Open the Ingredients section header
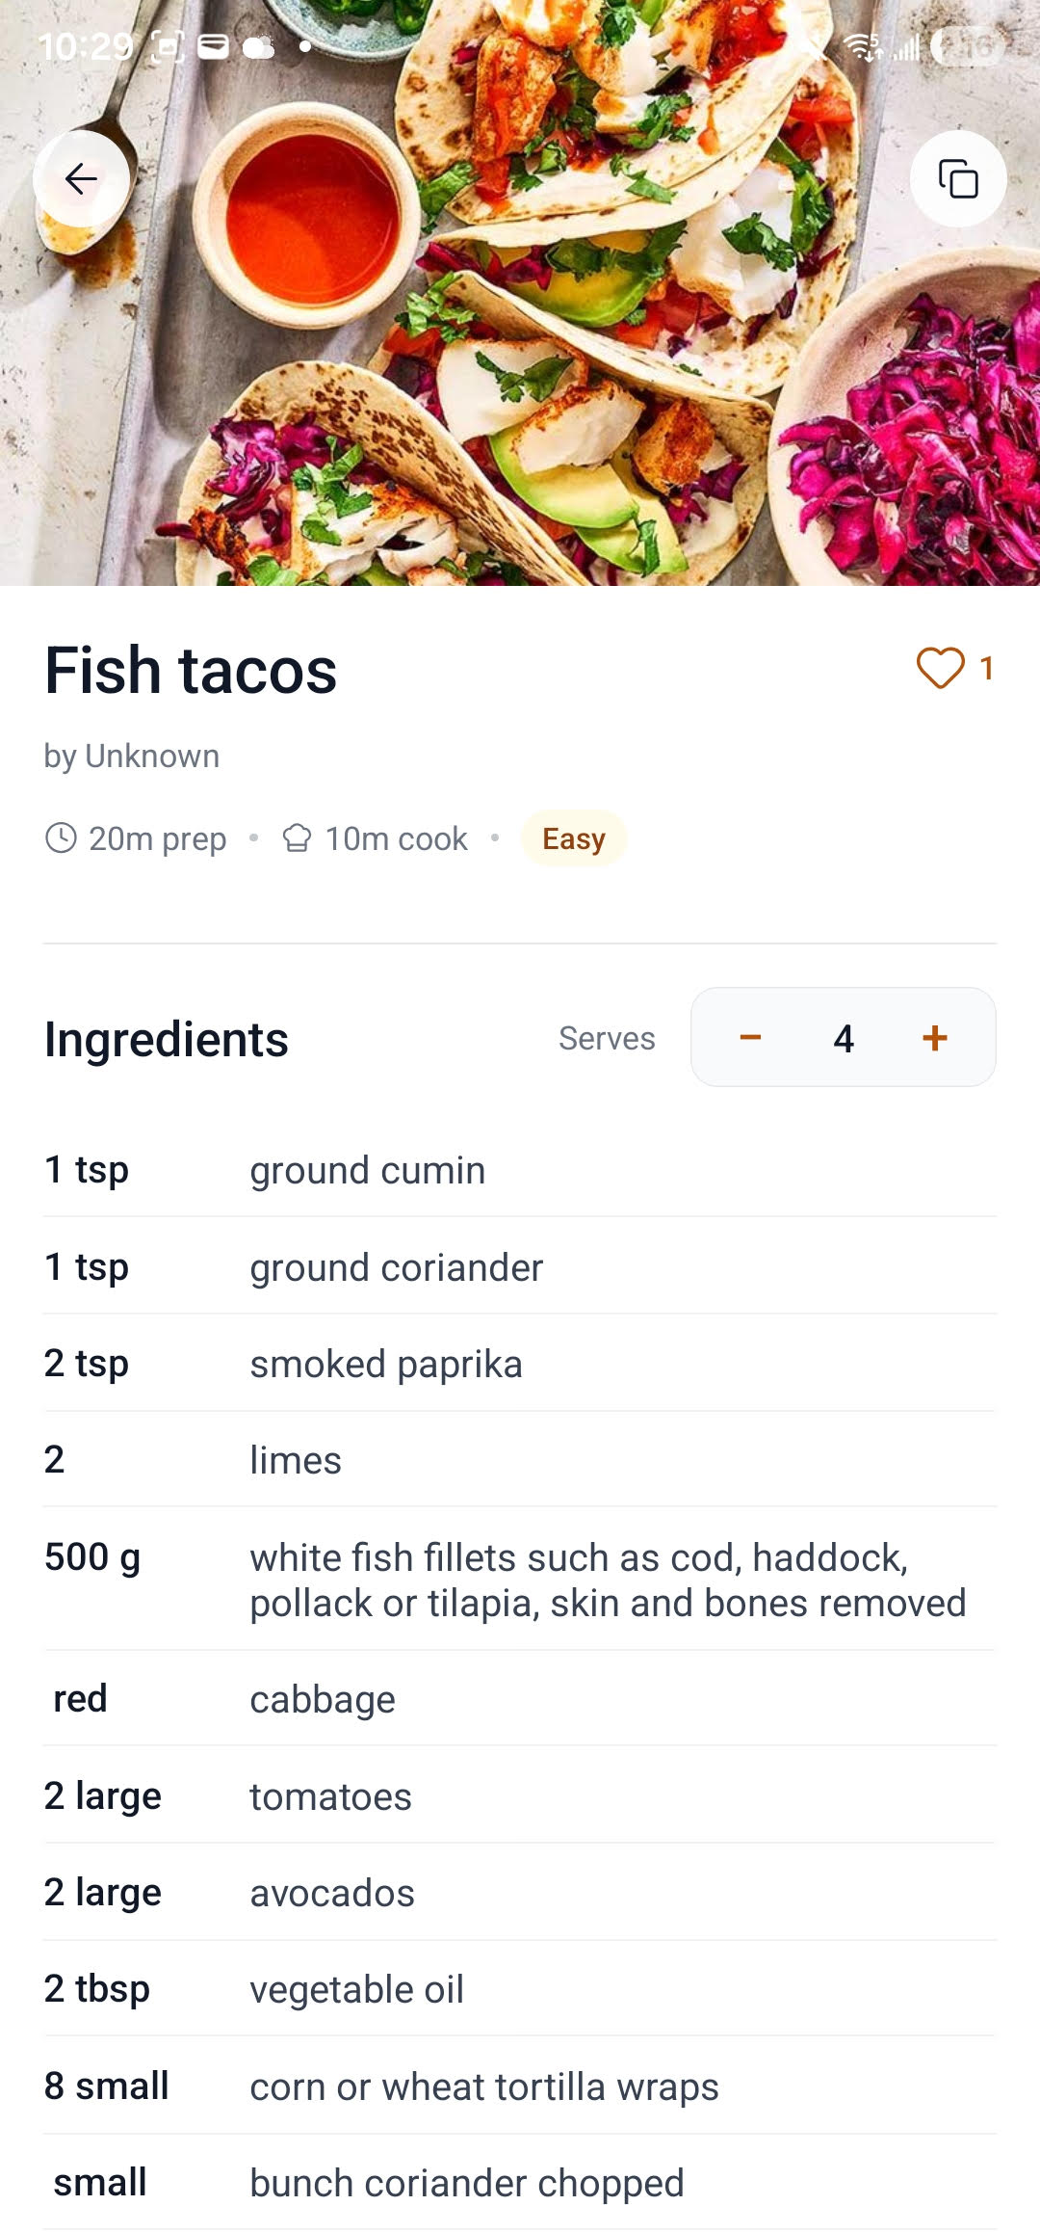Image resolution: width=1040 pixels, height=2232 pixels. (166, 1039)
